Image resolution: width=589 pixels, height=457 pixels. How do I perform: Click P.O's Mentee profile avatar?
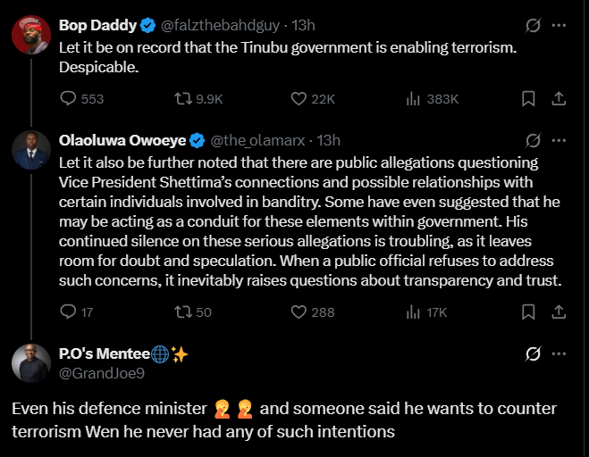click(x=30, y=363)
